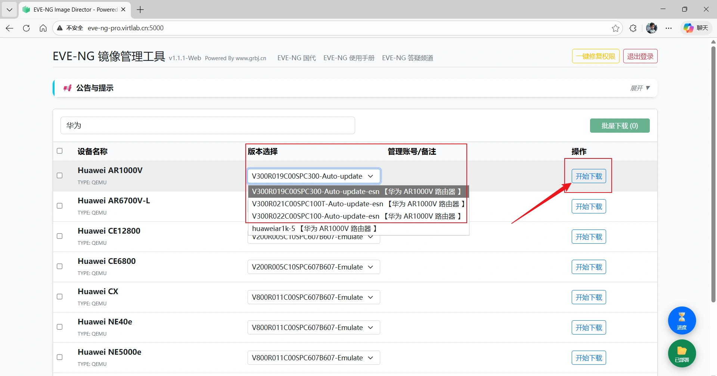This screenshot has width=717, height=376.
Task: Start download for Huawei AR6700V-L
Action: point(589,206)
